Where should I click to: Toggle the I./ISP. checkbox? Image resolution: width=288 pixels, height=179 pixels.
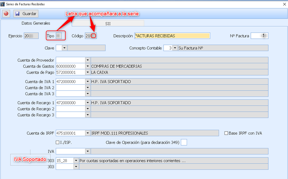click(58, 142)
